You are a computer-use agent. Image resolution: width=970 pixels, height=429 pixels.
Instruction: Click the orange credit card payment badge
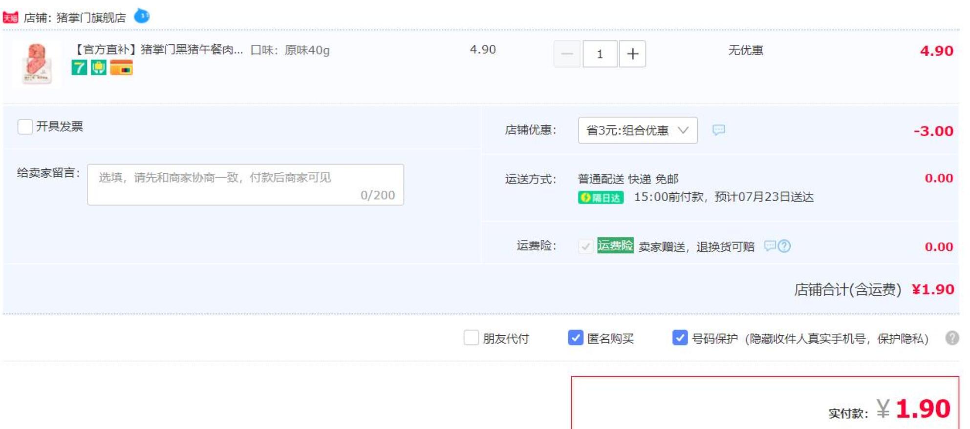[121, 67]
